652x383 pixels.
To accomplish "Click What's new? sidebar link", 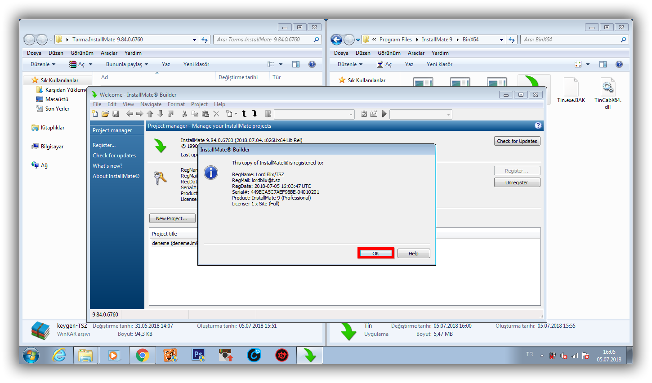I will 107,166.
